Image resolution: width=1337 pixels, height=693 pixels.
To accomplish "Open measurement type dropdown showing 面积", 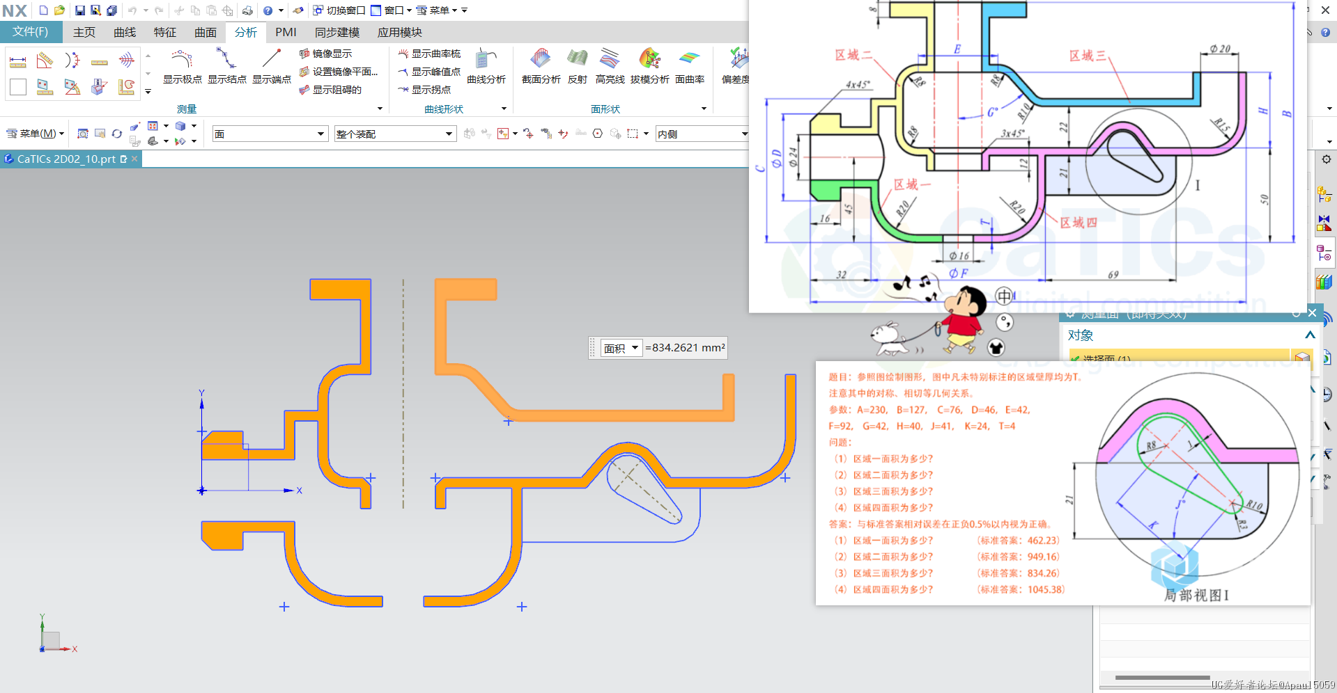I will 621,348.
